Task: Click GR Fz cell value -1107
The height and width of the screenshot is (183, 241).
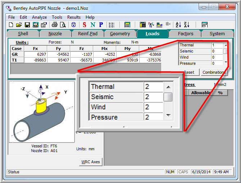Action: [x=81, y=54]
